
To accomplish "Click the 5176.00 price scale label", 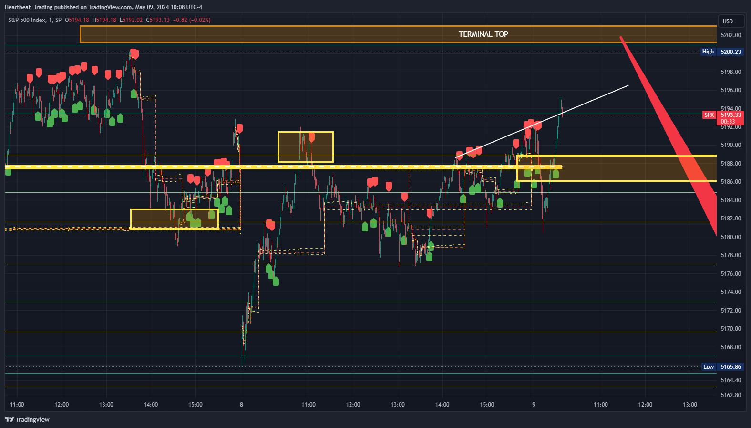I will pyautogui.click(x=731, y=274).
